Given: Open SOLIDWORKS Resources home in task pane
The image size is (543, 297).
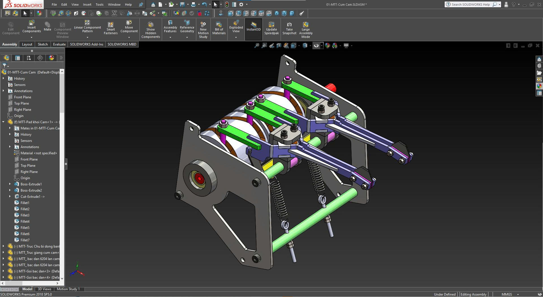Looking at the screenshot, I should tap(539, 59).
